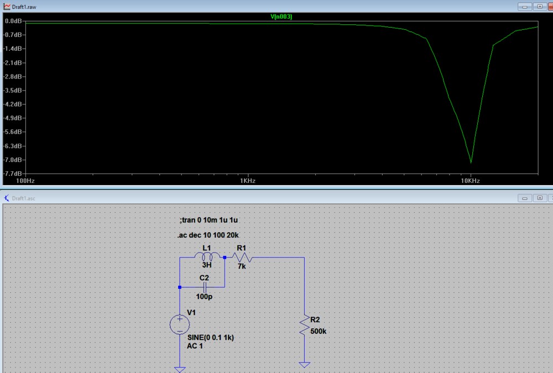Click the V(n003) trace label
The height and width of the screenshot is (373, 553).
coord(281,17)
